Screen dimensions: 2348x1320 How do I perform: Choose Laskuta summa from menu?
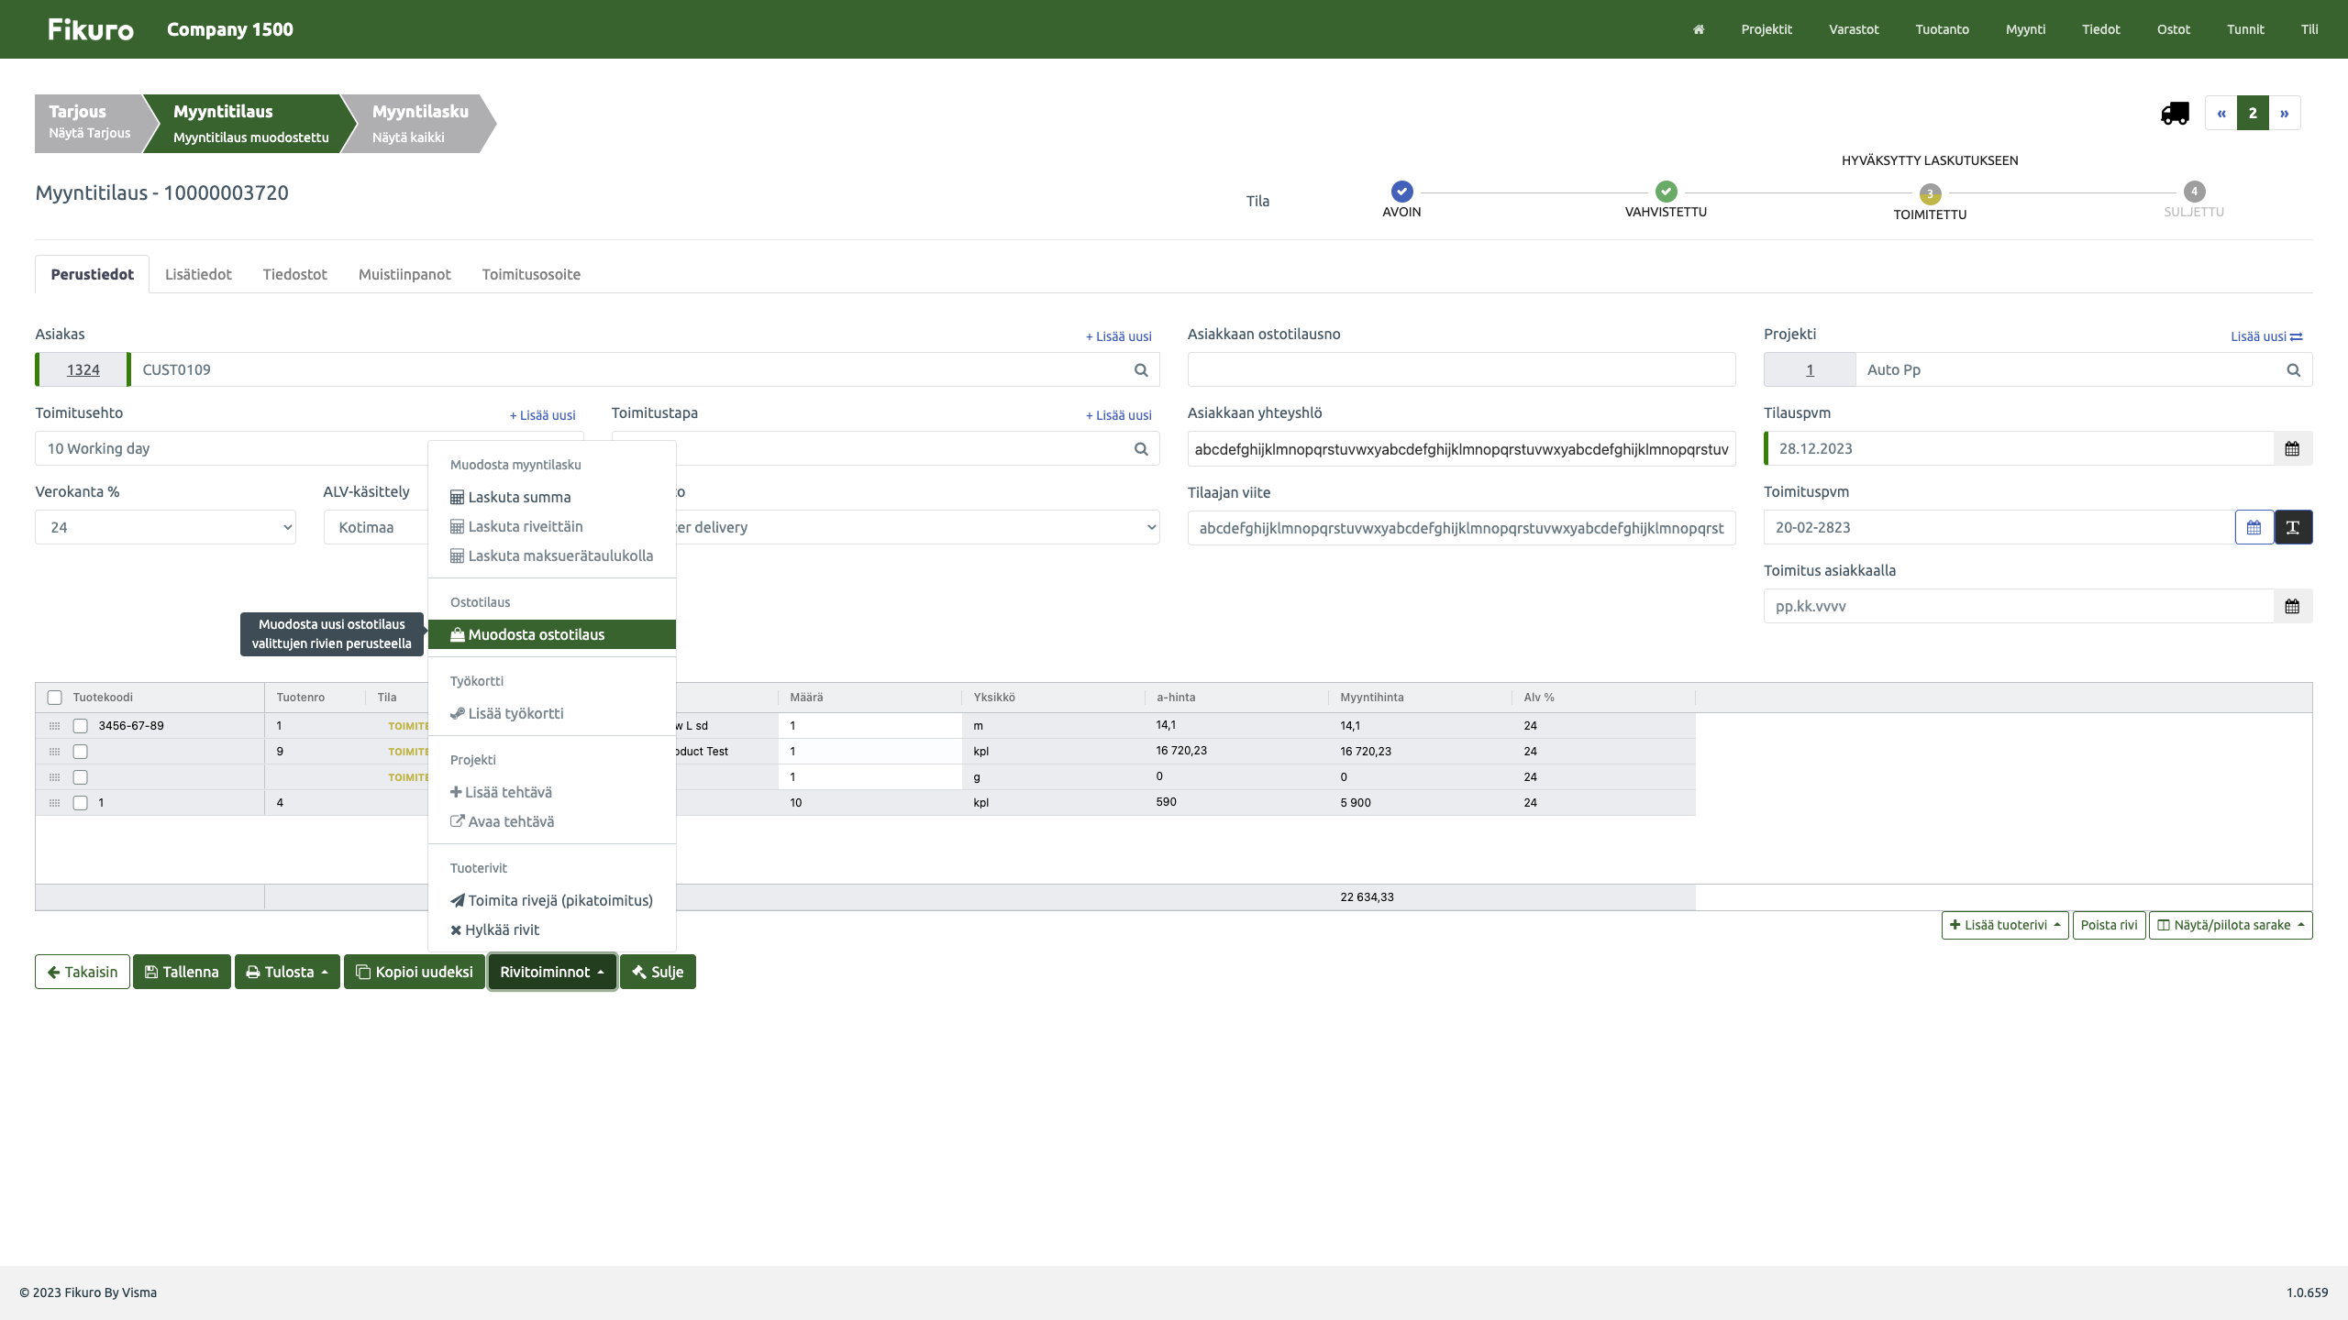tap(551, 497)
